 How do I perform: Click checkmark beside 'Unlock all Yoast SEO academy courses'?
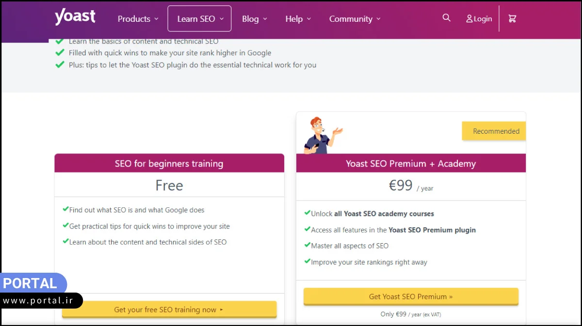307,213
